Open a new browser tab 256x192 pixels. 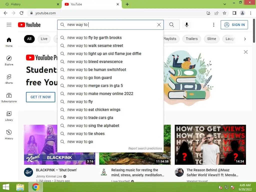(x=127, y=4)
